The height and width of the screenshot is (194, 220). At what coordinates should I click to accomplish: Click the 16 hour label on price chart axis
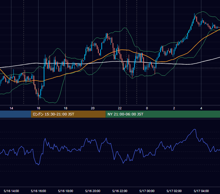coord(38,108)
